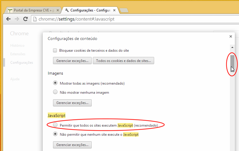This screenshot has height=151, width=239.
Task: Open Ajuda in Chrome sidebar
Action: click(x=15, y=79)
